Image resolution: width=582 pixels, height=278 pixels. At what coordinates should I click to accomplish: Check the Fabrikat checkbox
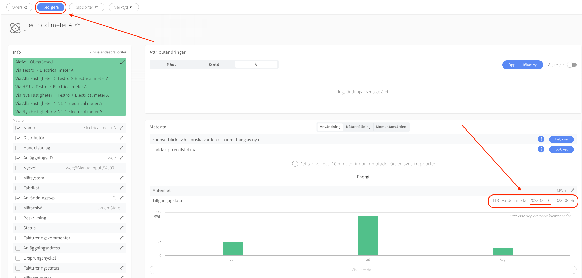pos(18,188)
